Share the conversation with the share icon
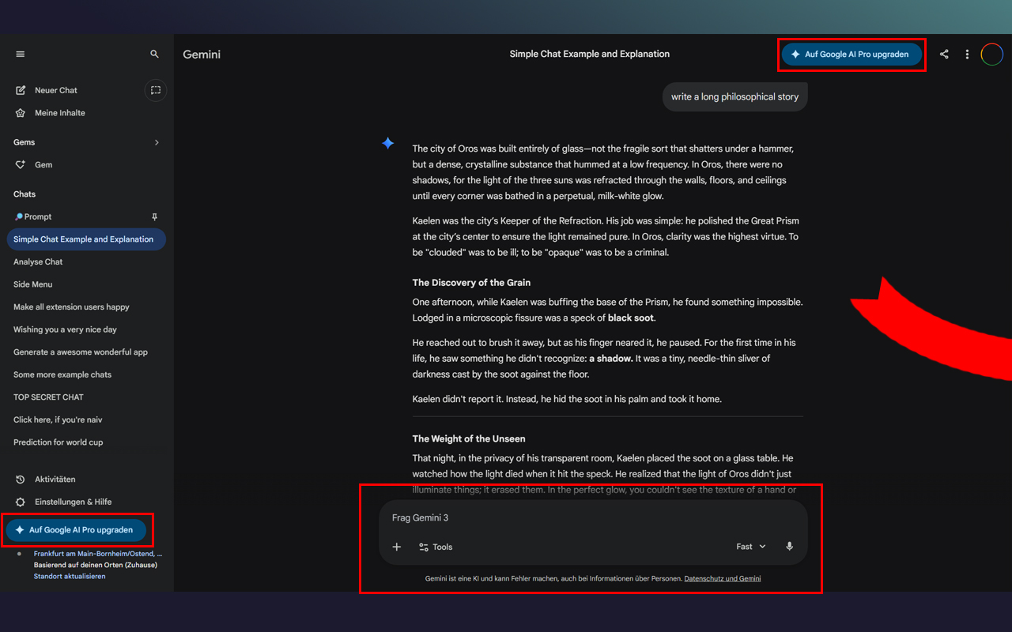The height and width of the screenshot is (632, 1012). point(944,55)
